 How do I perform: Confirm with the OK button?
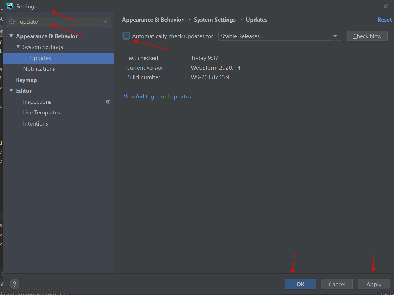click(x=300, y=284)
